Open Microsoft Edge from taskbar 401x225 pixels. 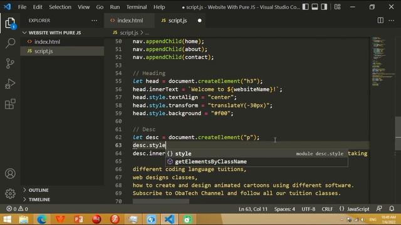tap(42, 219)
